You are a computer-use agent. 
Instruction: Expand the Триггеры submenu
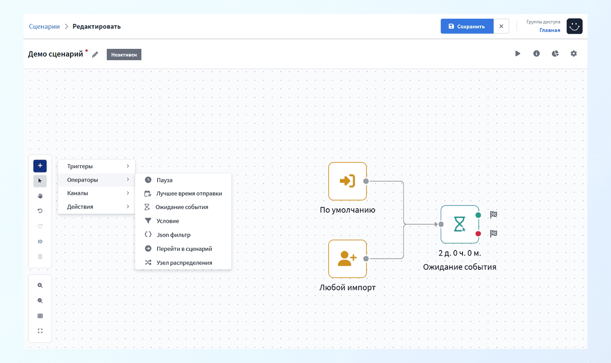tap(96, 166)
